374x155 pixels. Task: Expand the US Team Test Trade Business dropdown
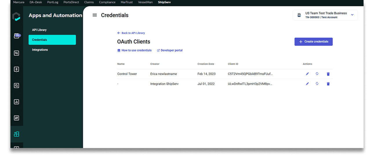[352, 15]
